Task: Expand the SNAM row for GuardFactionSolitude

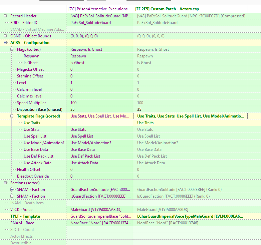Action: tap(12, 190)
